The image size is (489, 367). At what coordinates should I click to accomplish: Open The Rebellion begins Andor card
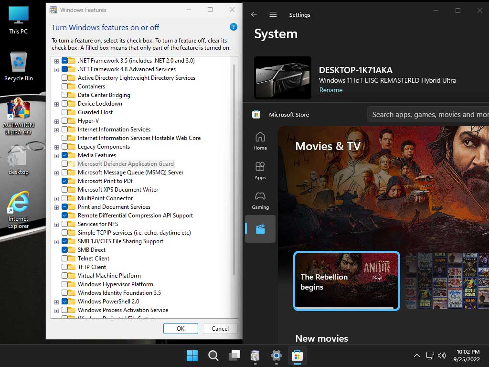347,281
